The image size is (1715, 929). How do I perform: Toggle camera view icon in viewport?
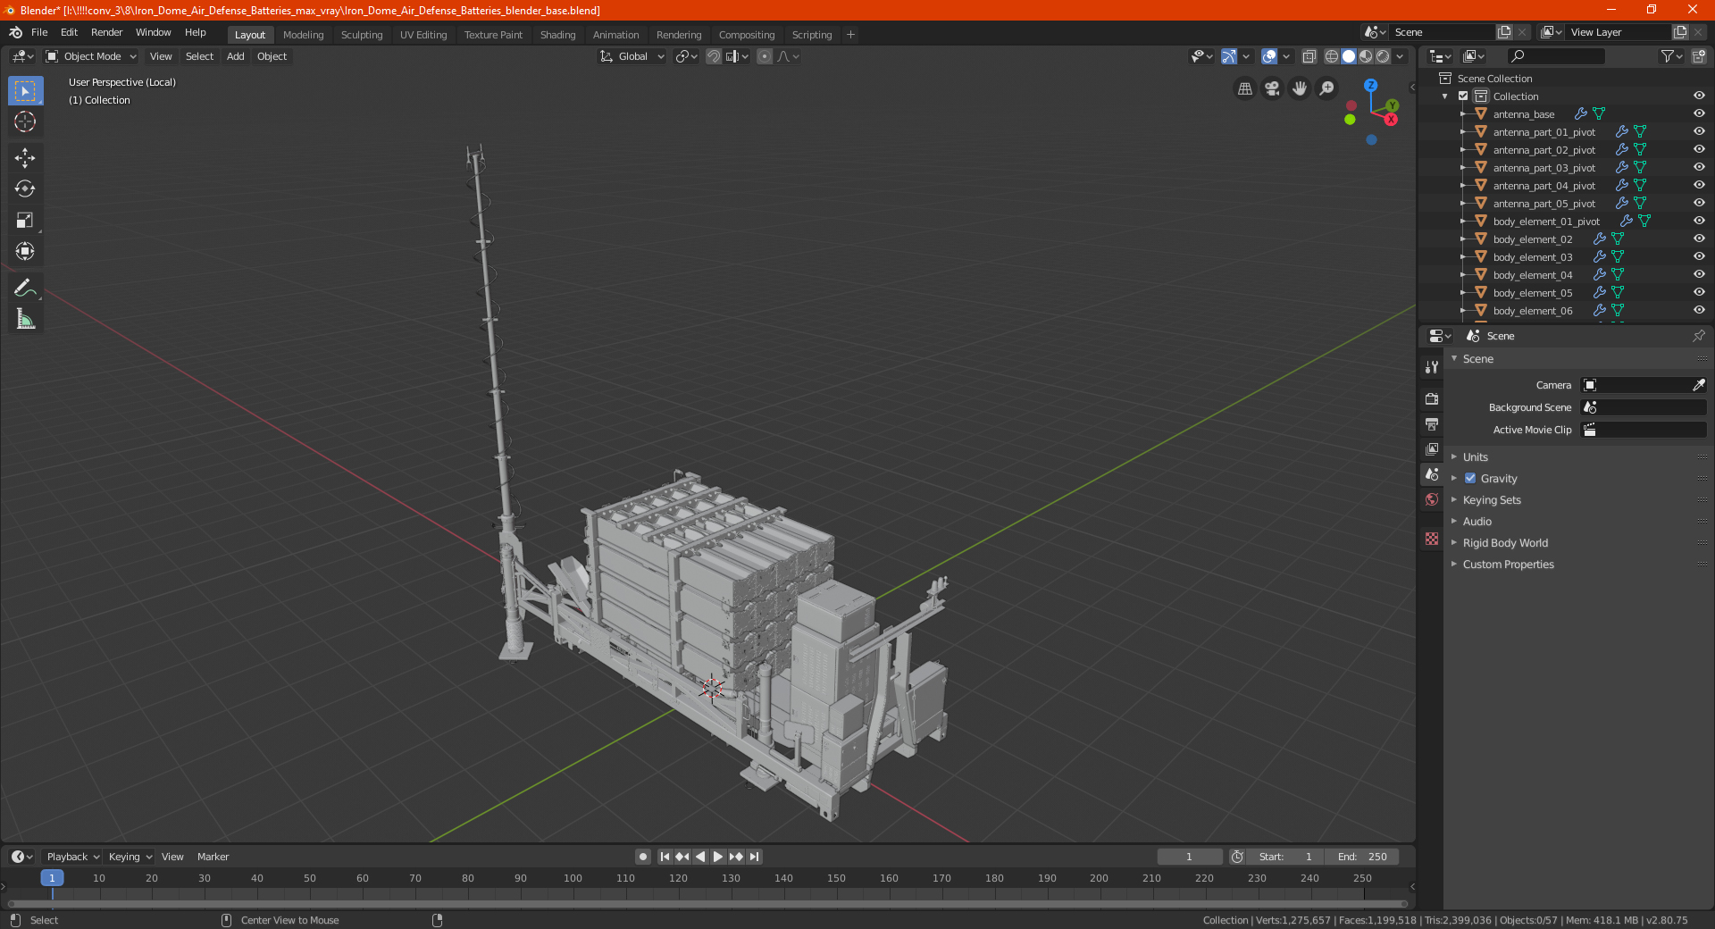coord(1272,88)
